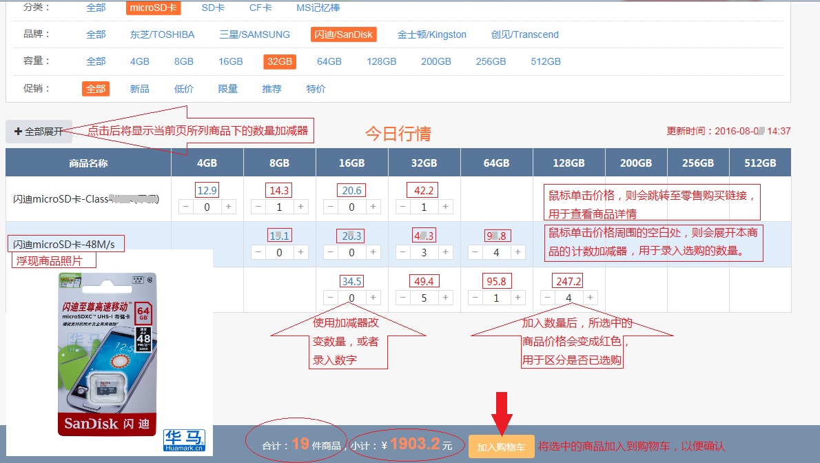Decrease quantity under the 14.3 price
Viewport: 820px width, 463px height.
(258, 207)
